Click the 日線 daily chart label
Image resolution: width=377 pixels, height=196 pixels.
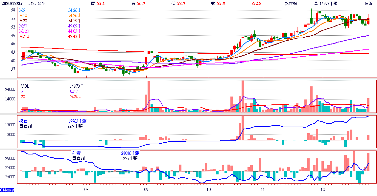pos(369,4)
